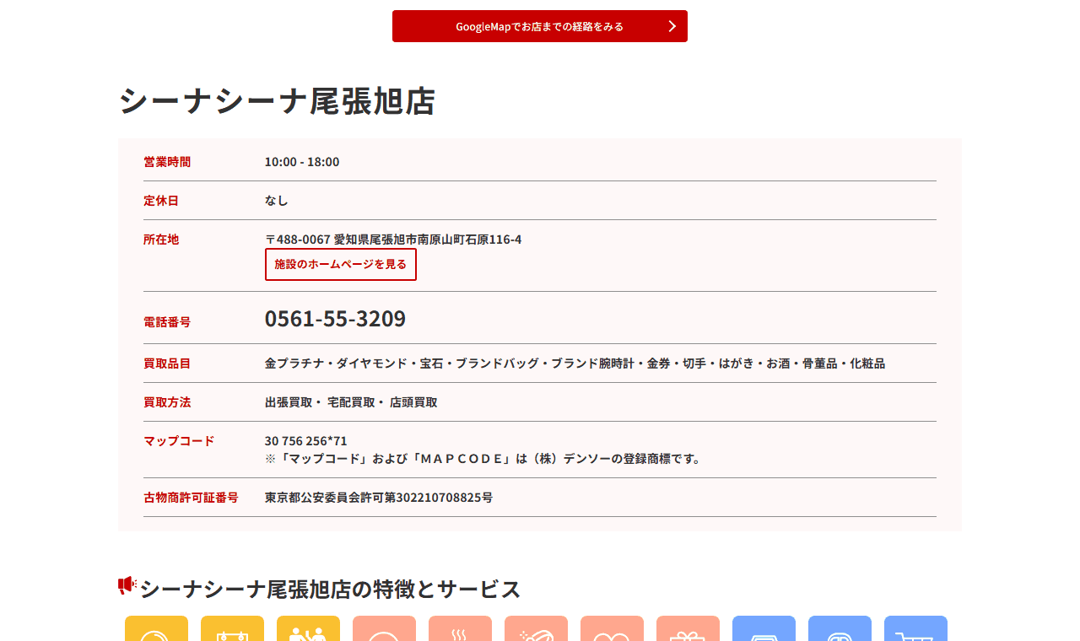Click the 買取方法 label

(x=167, y=402)
